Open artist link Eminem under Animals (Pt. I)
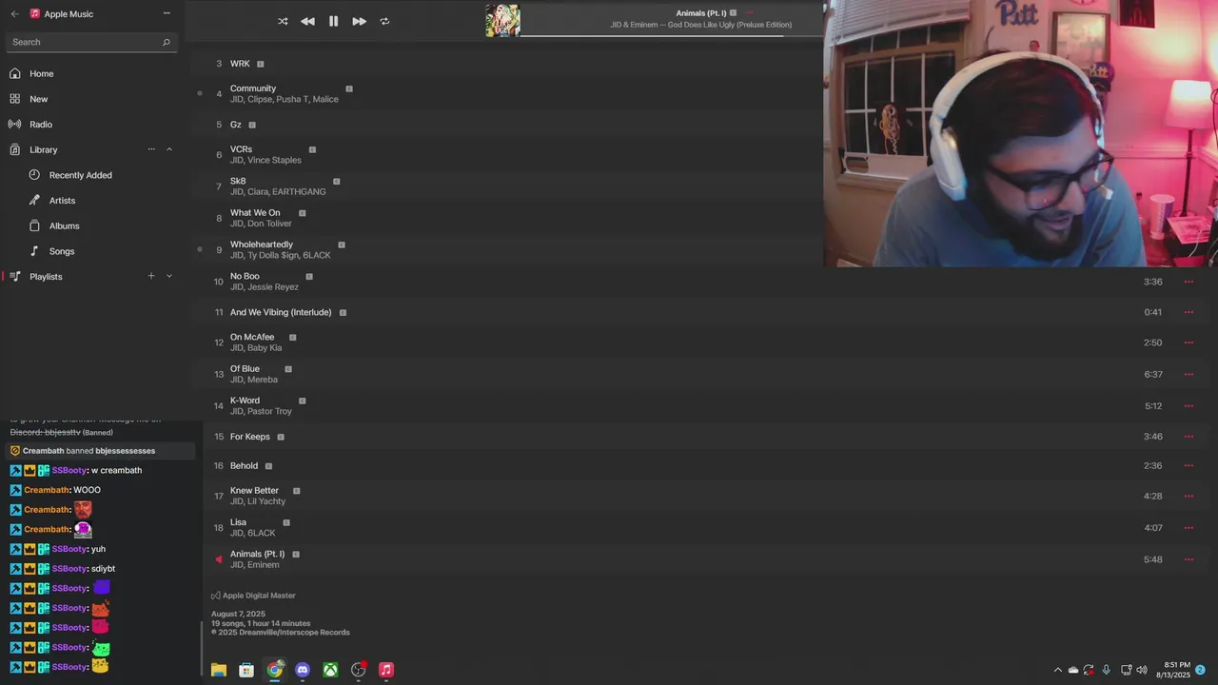Screen dimensions: 1218x685 click(x=264, y=565)
